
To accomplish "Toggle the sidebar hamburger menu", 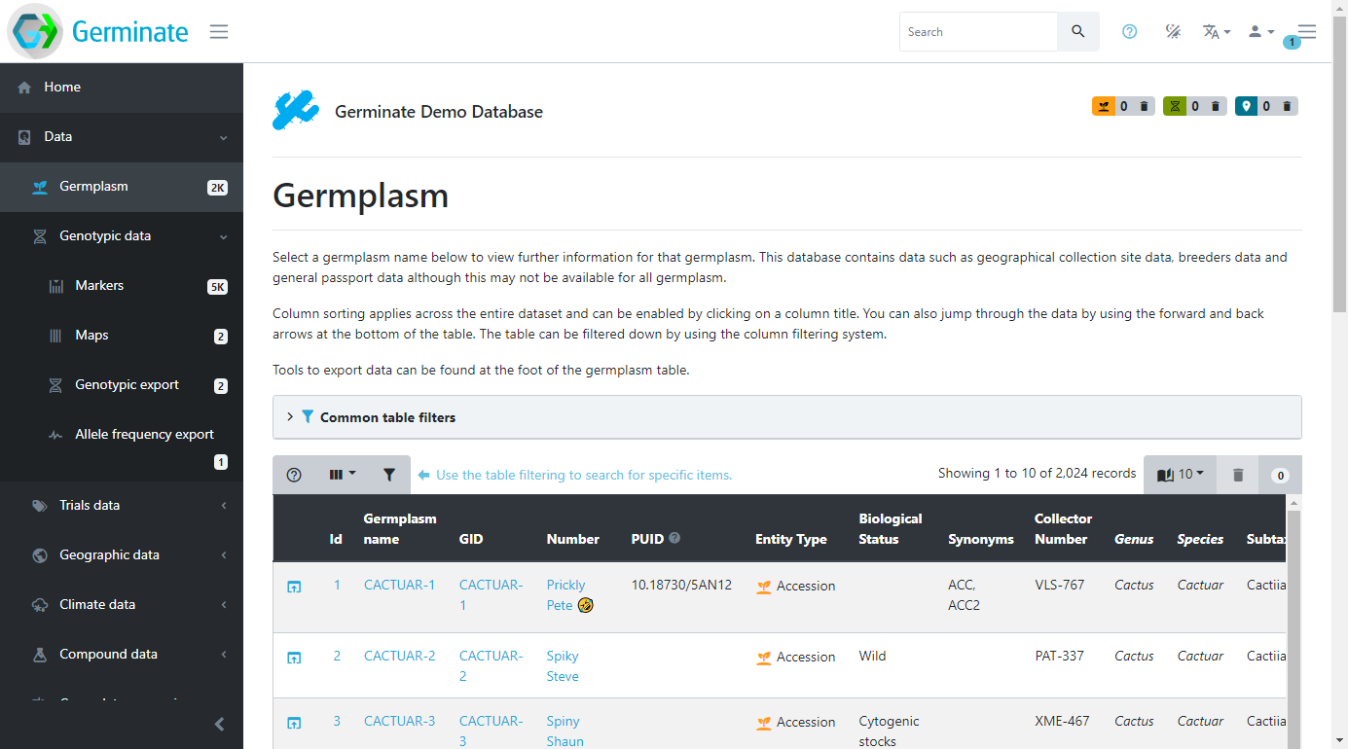I will [x=219, y=32].
